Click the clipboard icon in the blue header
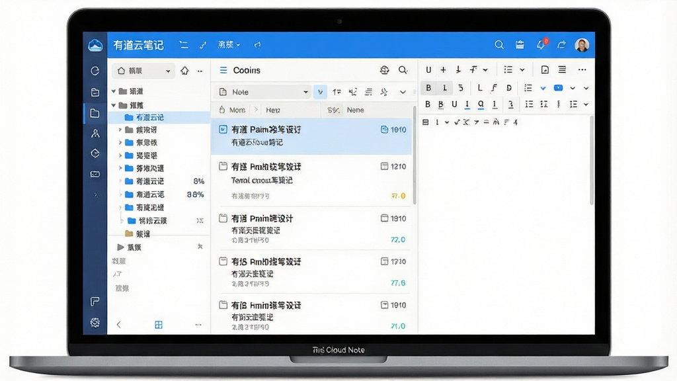This screenshot has height=381, width=677. tap(520, 44)
